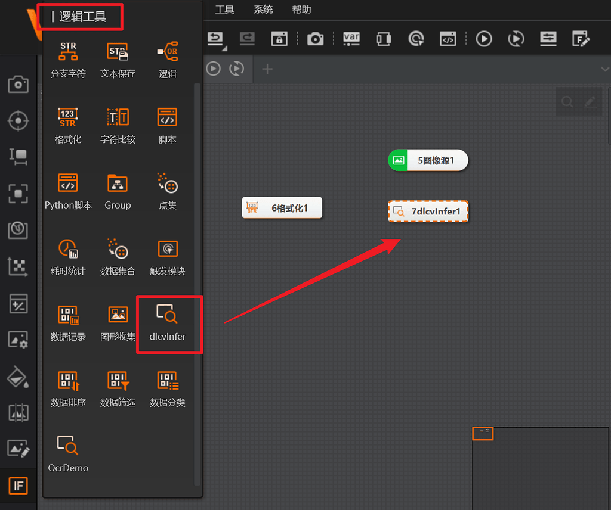Open the paint bucket color category

click(18, 377)
